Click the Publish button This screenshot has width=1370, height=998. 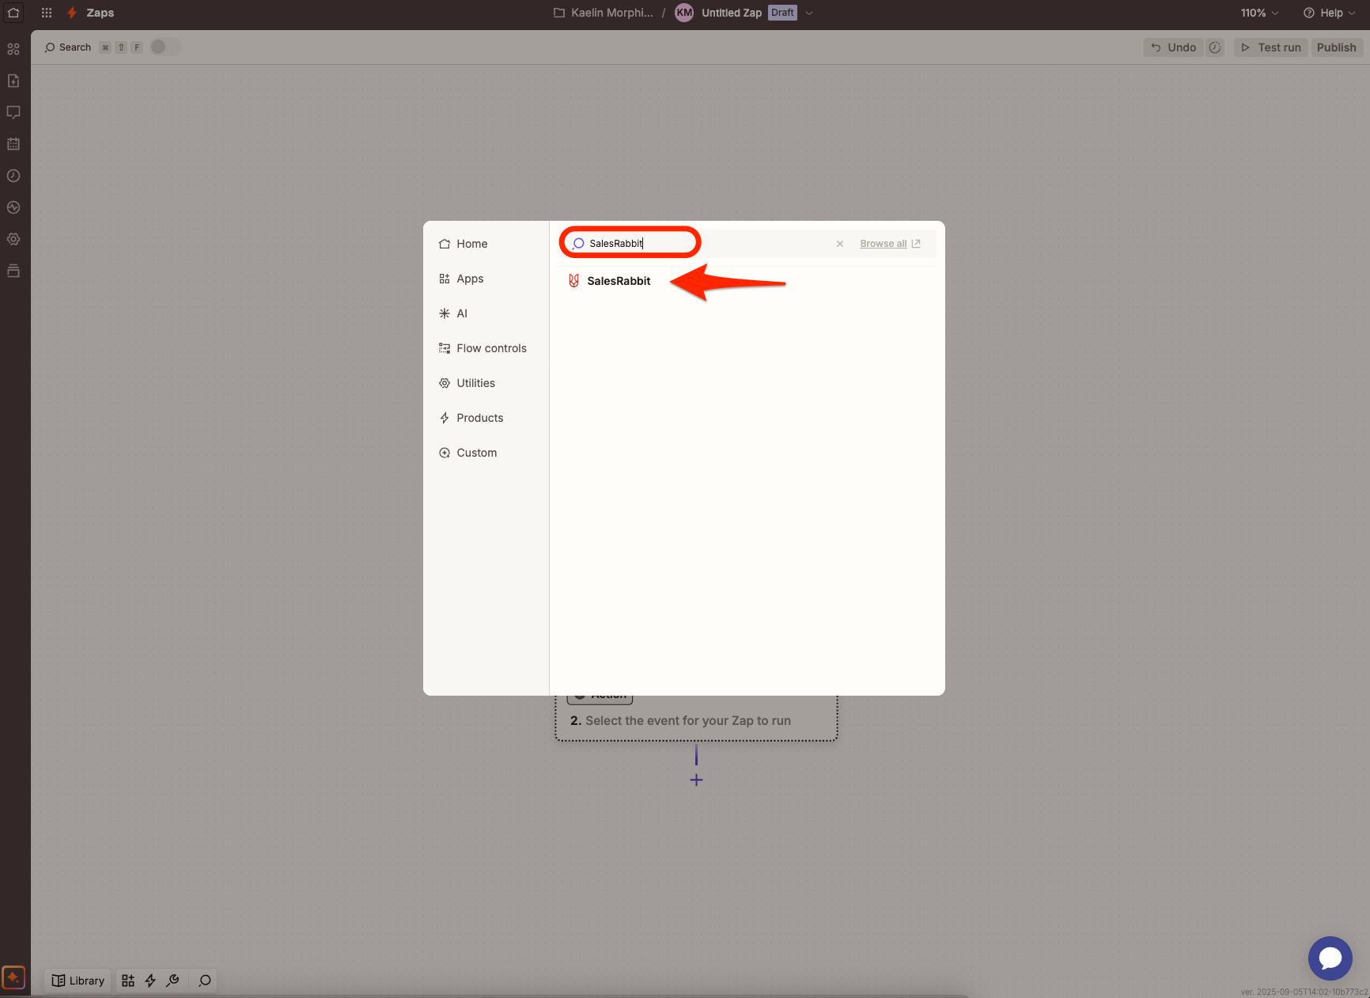1336,47
